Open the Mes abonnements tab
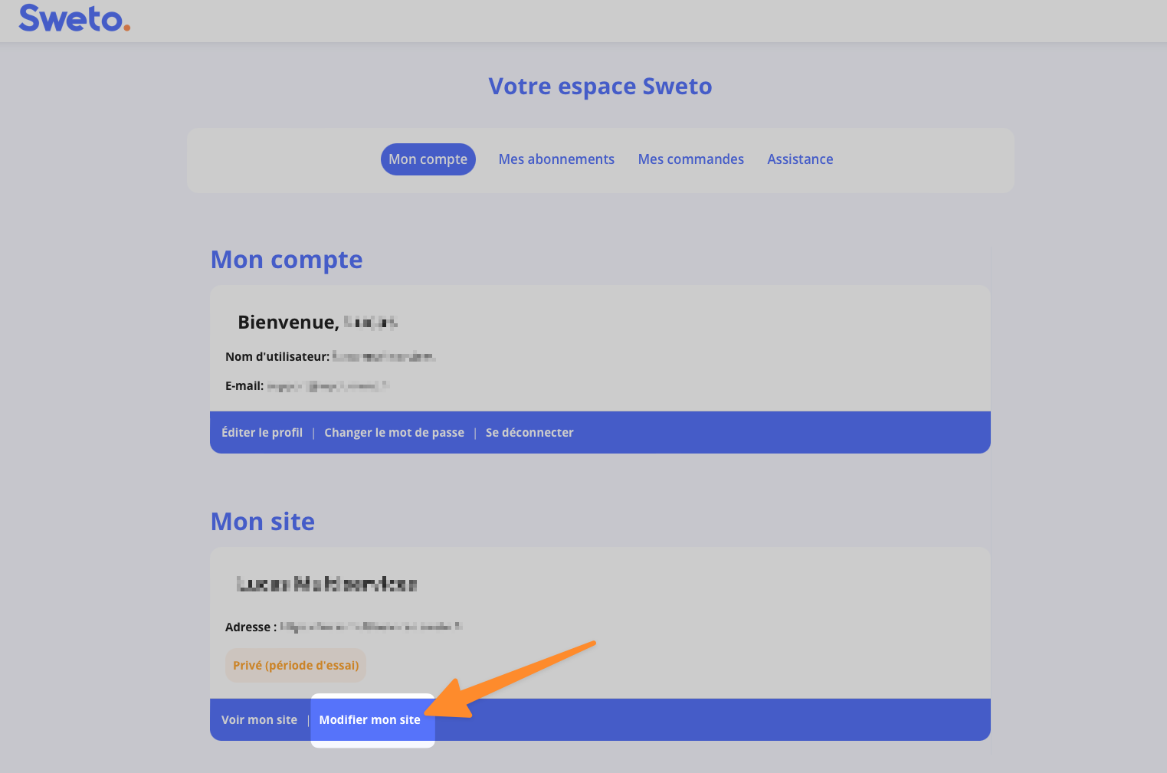 coord(556,159)
